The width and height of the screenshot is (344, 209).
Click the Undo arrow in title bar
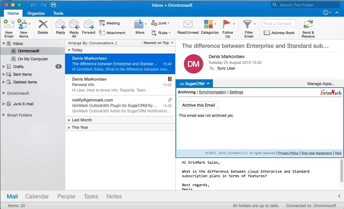click(33, 5)
